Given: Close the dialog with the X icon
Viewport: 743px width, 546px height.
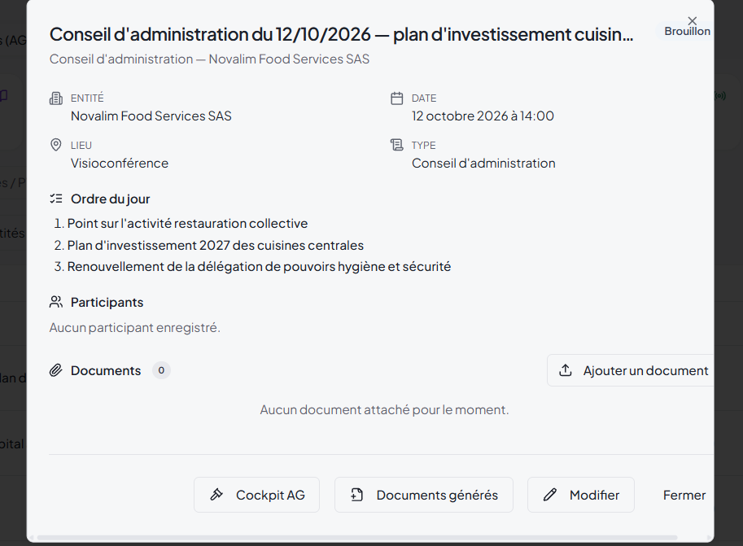Looking at the screenshot, I should pyautogui.click(x=693, y=21).
